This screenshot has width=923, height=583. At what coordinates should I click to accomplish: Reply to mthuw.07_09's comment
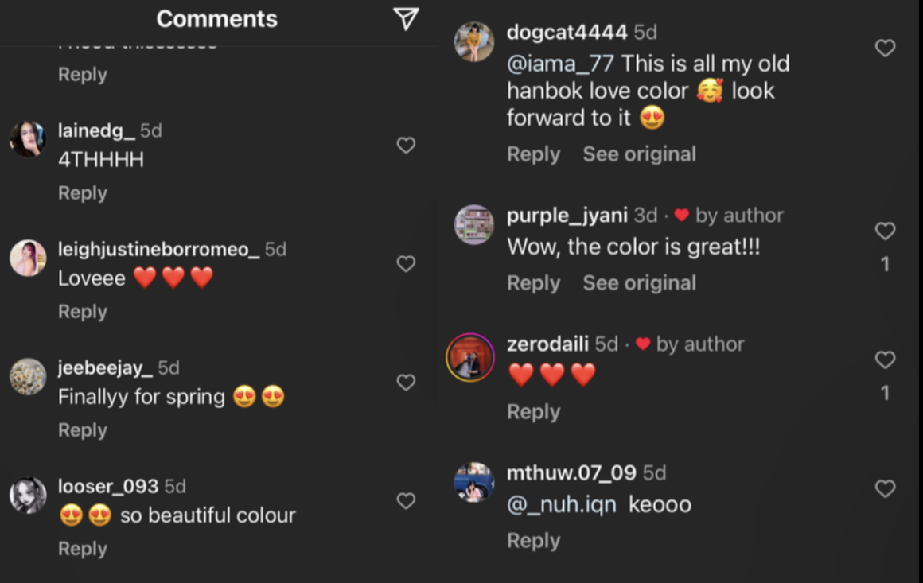[533, 541]
